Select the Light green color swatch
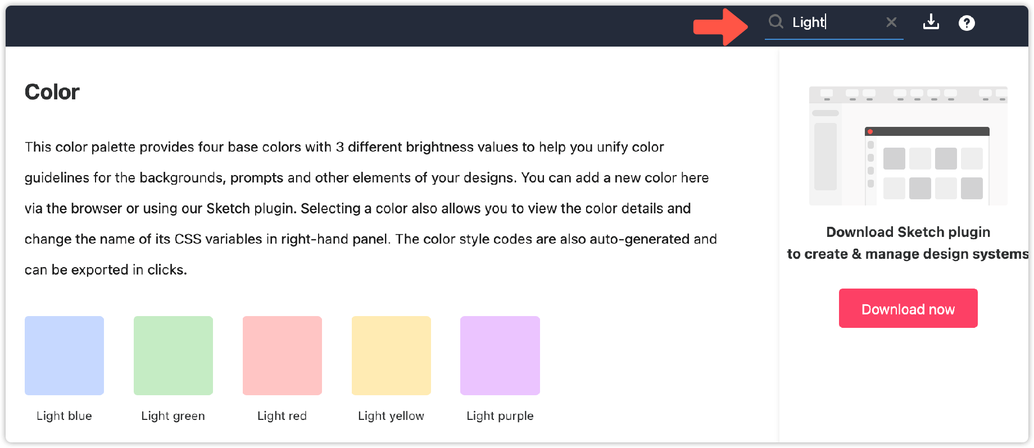 (173, 355)
